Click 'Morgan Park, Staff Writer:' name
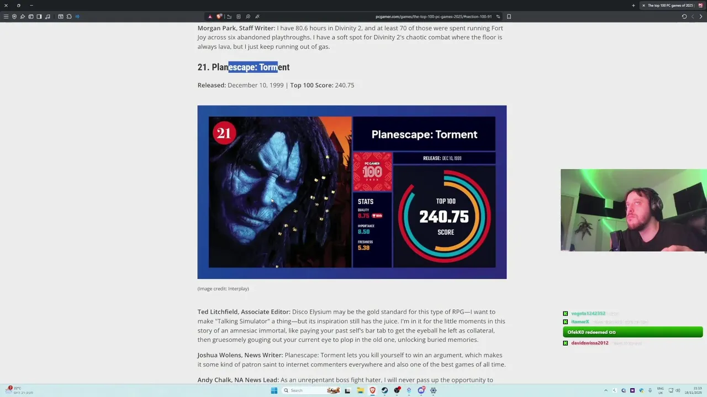Image resolution: width=707 pixels, height=397 pixels. pos(236,28)
